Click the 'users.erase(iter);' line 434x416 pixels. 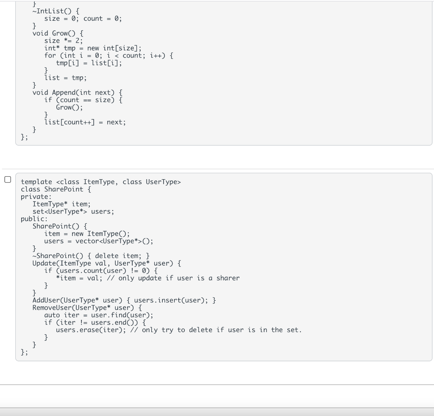pos(91,330)
